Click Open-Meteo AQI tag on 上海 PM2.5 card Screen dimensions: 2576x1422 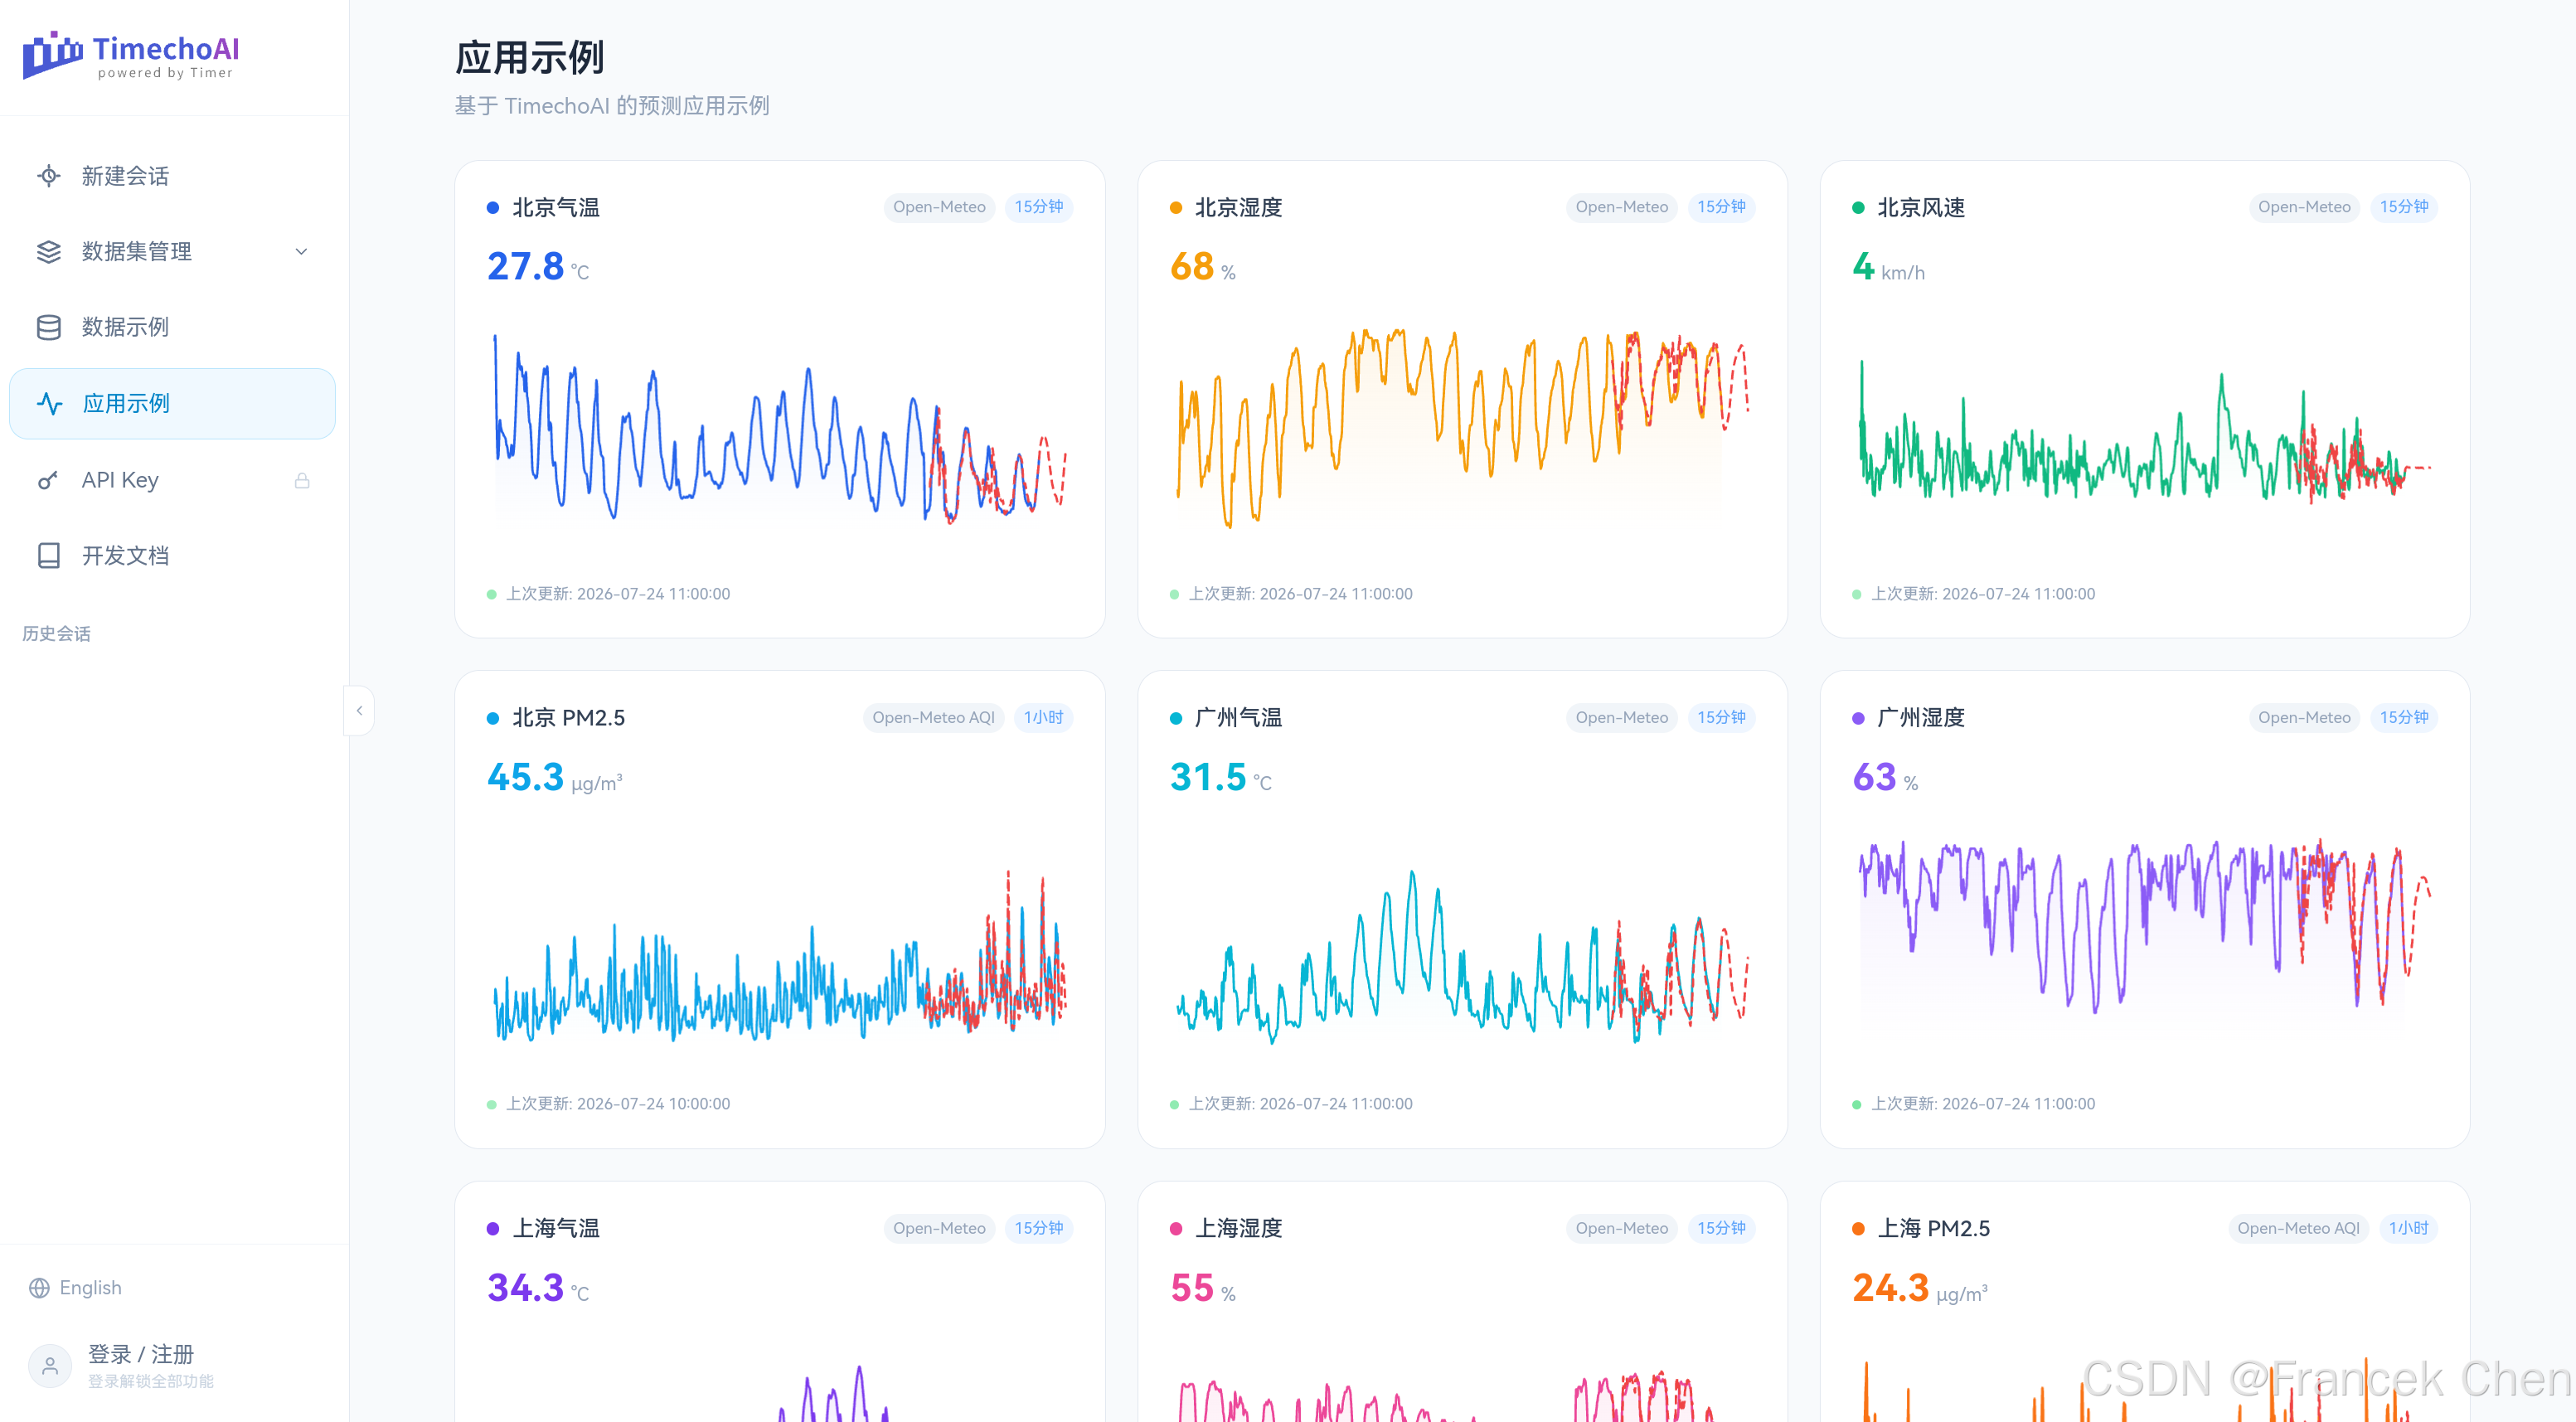pos(2299,1229)
